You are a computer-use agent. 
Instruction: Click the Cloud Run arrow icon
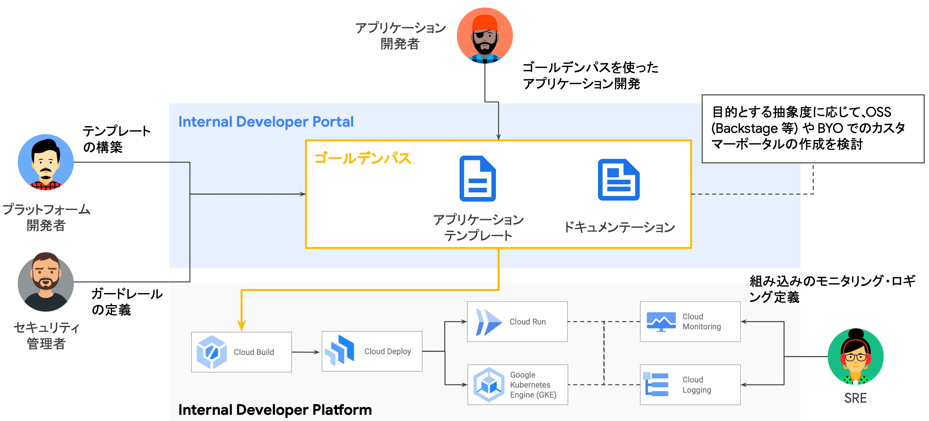pos(489,322)
